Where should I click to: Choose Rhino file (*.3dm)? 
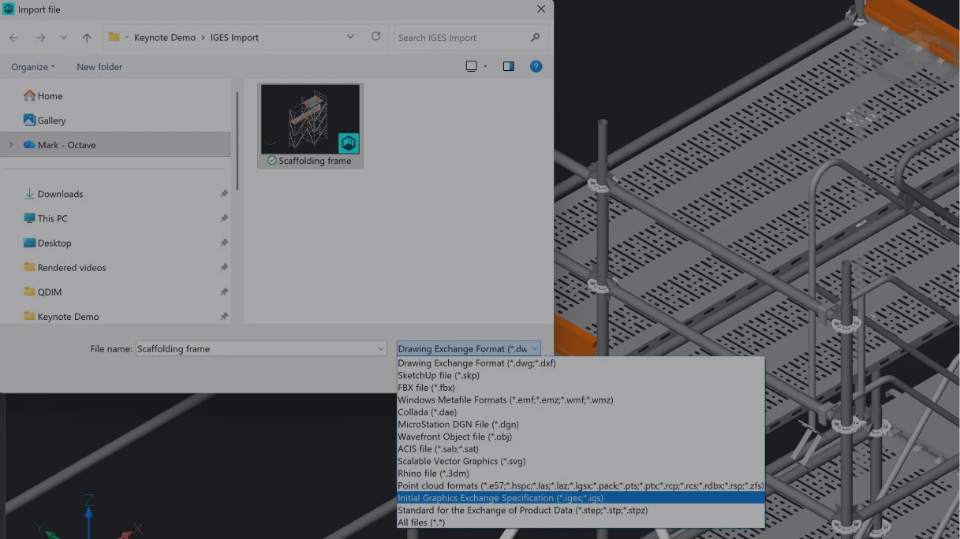point(581,474)
